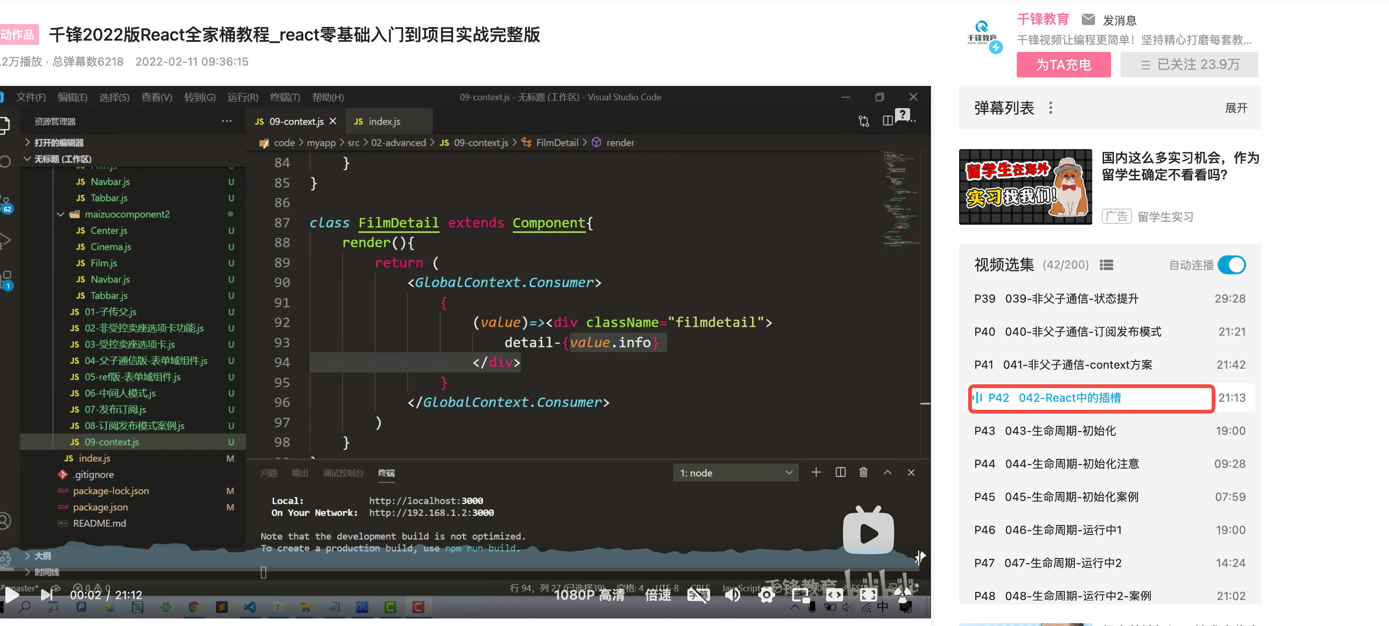Expand the 弹幕列表 with 展开
1389x626 pixels.
tap(1236, 108)
